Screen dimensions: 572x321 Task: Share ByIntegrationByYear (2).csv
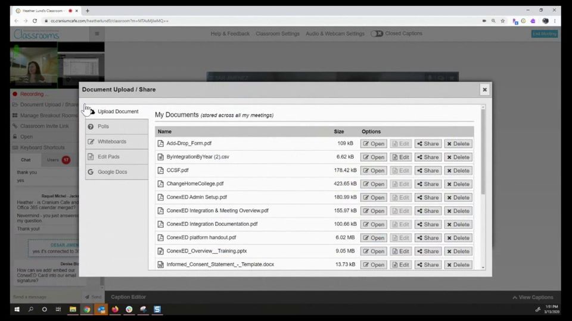428,157
